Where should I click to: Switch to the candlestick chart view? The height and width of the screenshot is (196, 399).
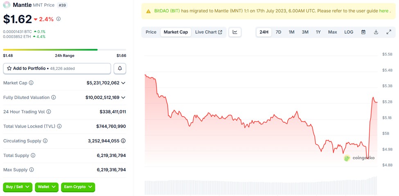[x=235, y=32]
